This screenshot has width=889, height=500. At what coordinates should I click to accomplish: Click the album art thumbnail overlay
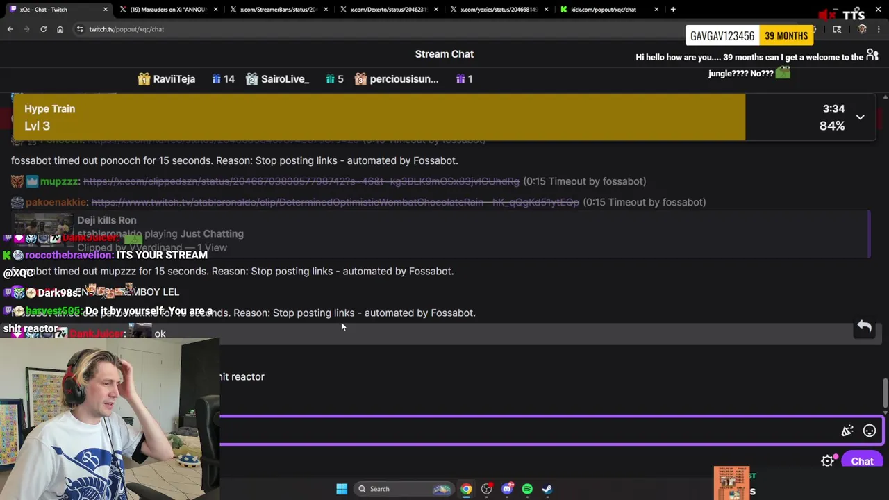(731, 483)
